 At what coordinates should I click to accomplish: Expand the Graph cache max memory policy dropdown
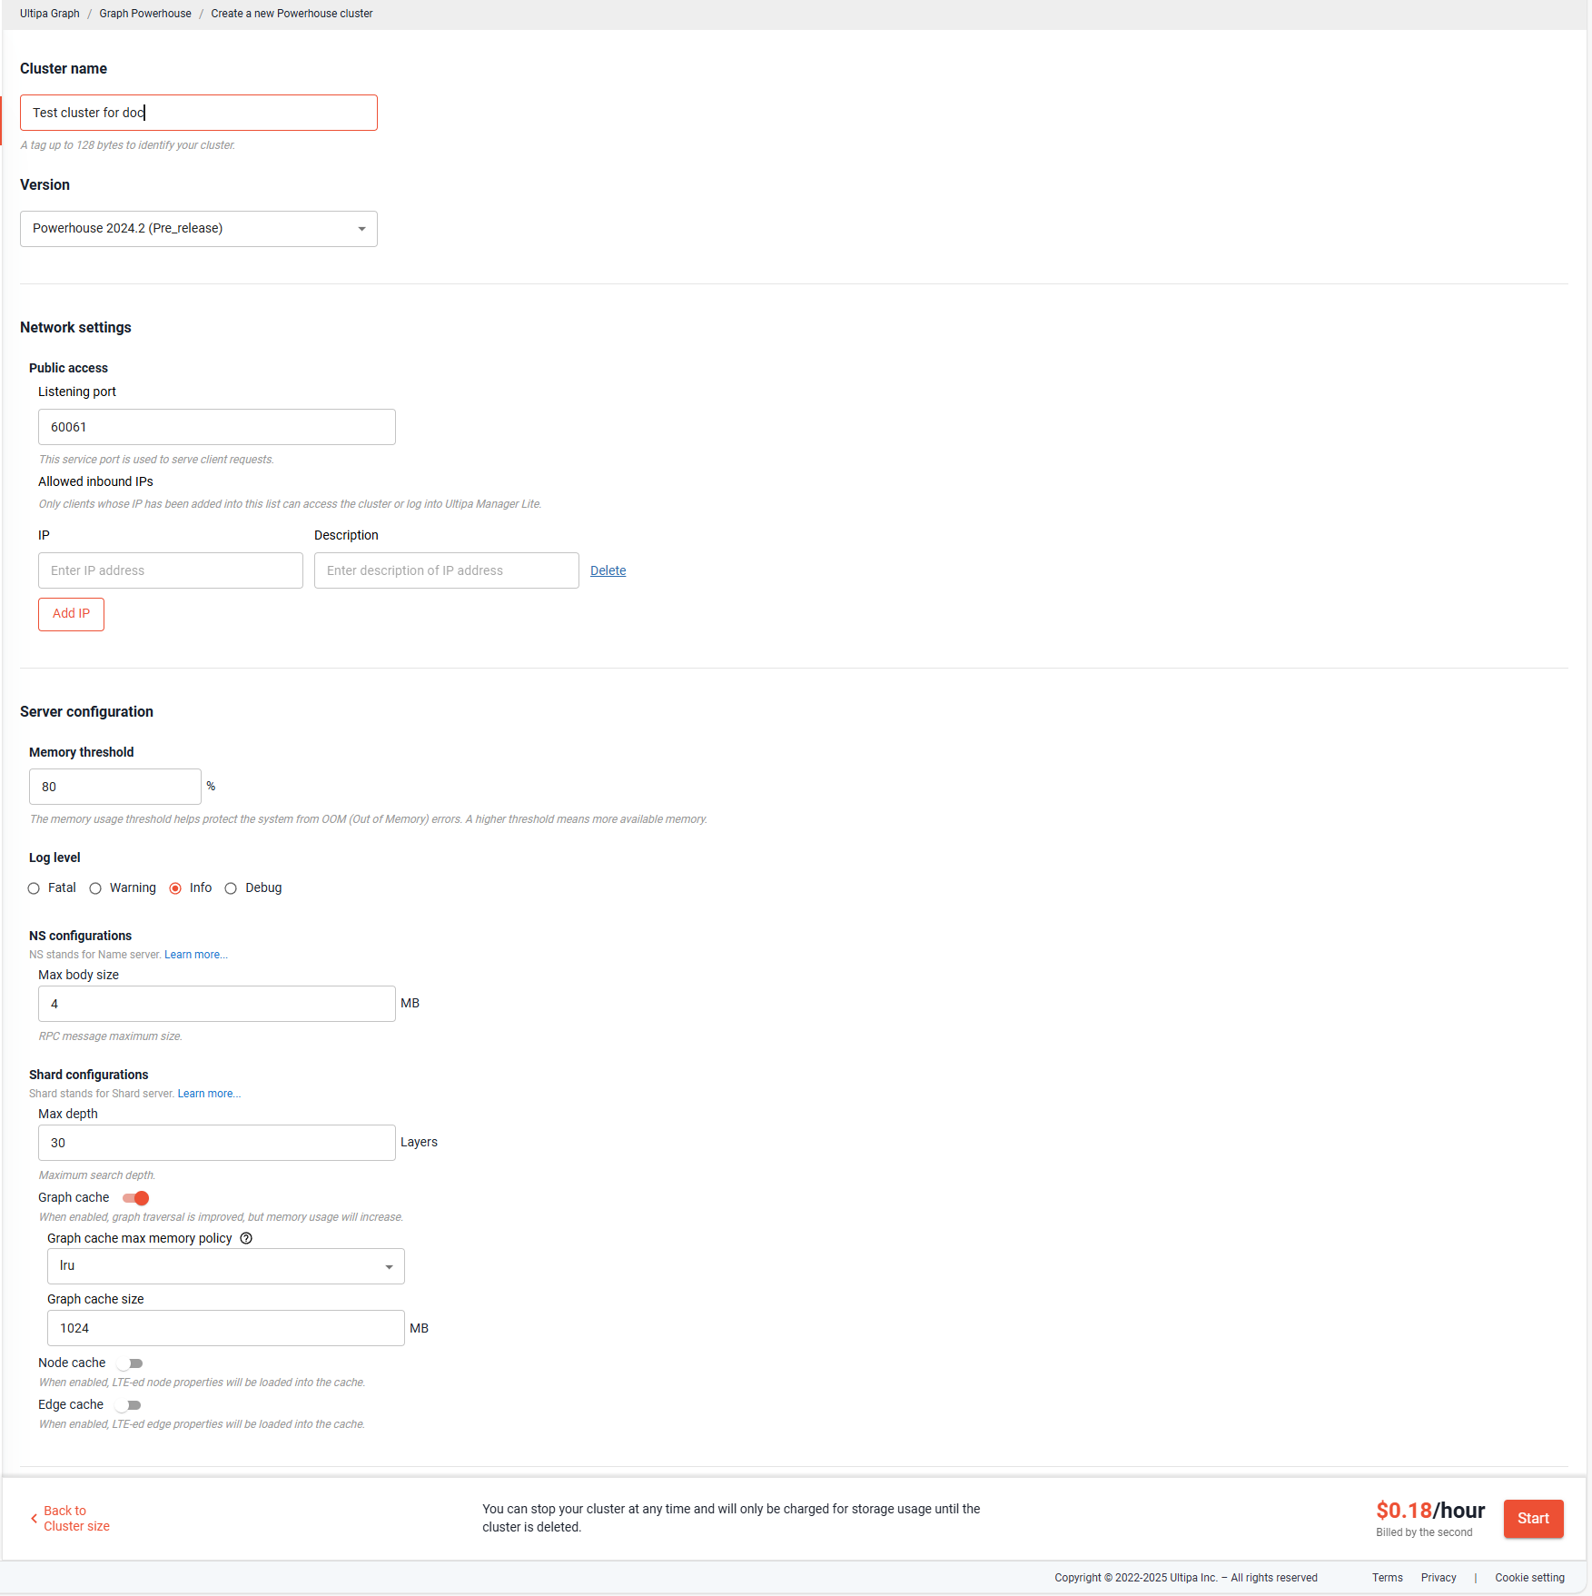pyautogui.click(x=225, y=1266)
